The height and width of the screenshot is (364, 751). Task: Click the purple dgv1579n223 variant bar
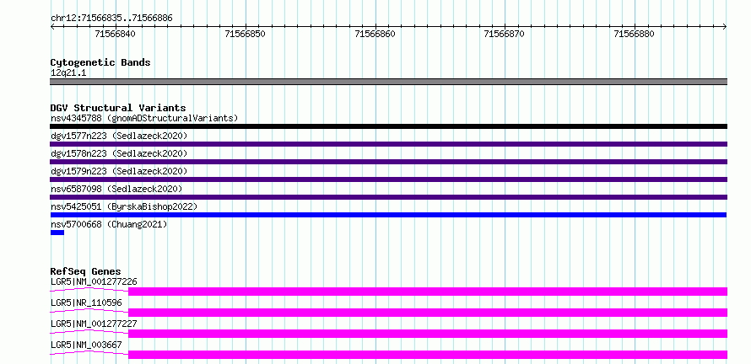pyautogui.click(x=388, y=179)
